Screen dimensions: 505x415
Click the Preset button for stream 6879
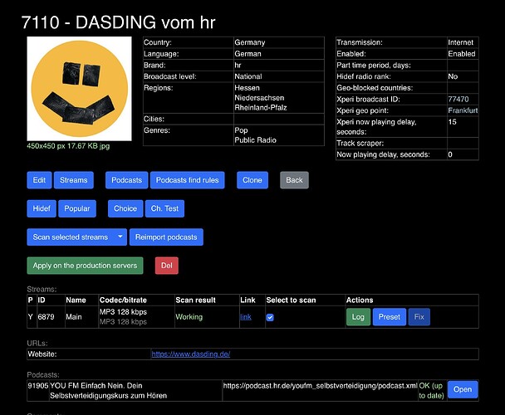(390, 317)
